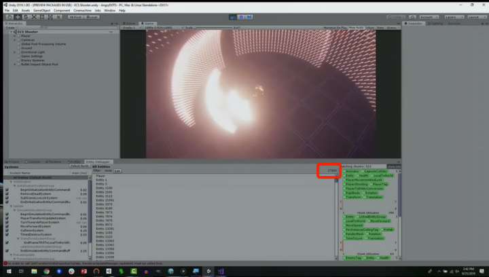Toggle the MoveForwardSystem checkbox
This screenshot has width=489, height=277.
7,226
